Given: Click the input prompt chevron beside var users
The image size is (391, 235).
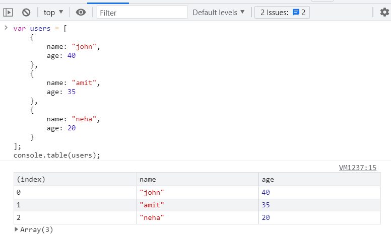Looking at the screenshot, I should 6,28.
